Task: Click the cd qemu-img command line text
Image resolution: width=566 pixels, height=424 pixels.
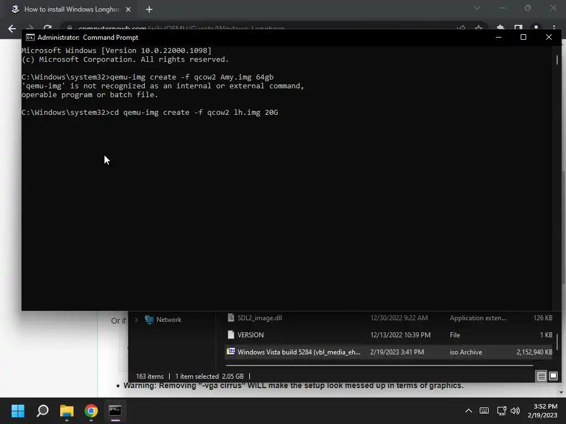Action: [194, 113]
